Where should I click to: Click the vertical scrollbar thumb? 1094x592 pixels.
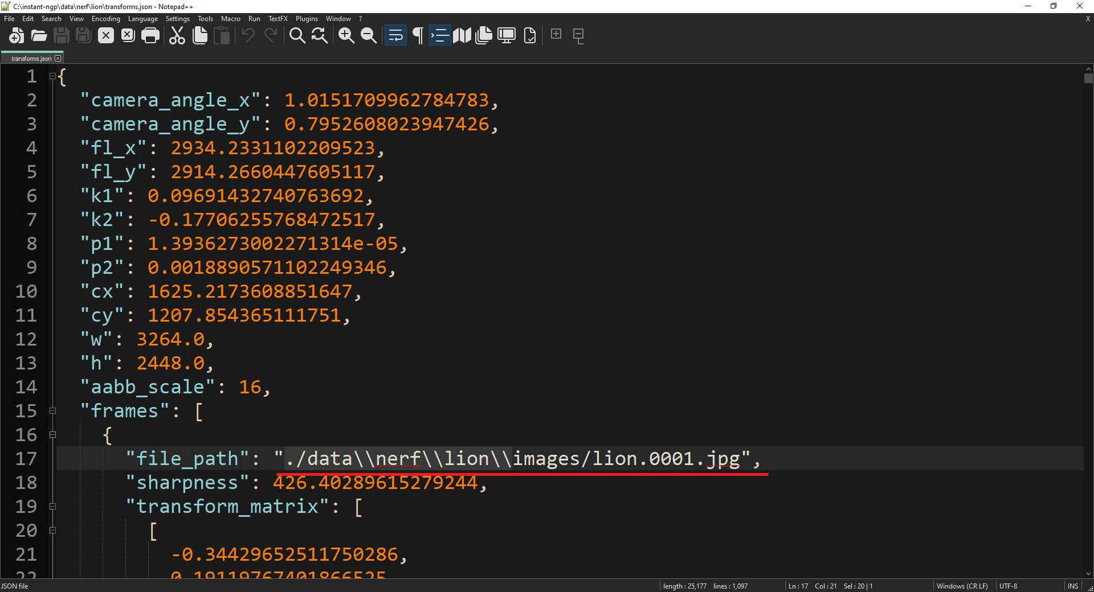tap(1088, 79)
